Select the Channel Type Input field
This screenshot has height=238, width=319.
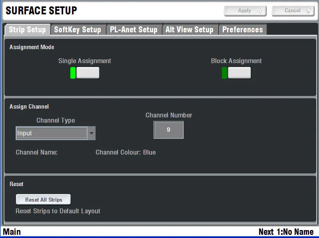pos(52,133)
